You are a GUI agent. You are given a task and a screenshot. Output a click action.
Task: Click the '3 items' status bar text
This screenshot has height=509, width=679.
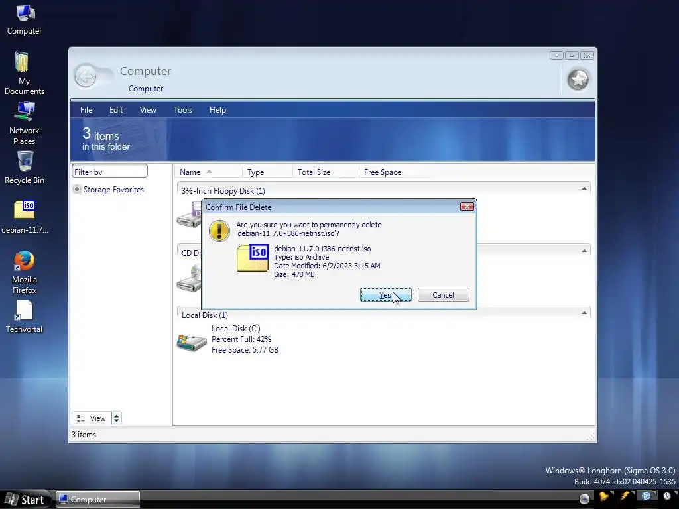(x=84, y=435)
